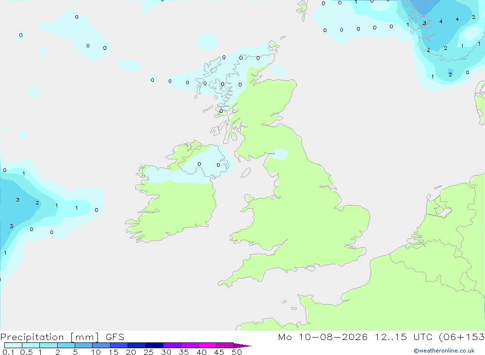
Task: Click the '50' legend scale value
Action: [x=237, y=352]
